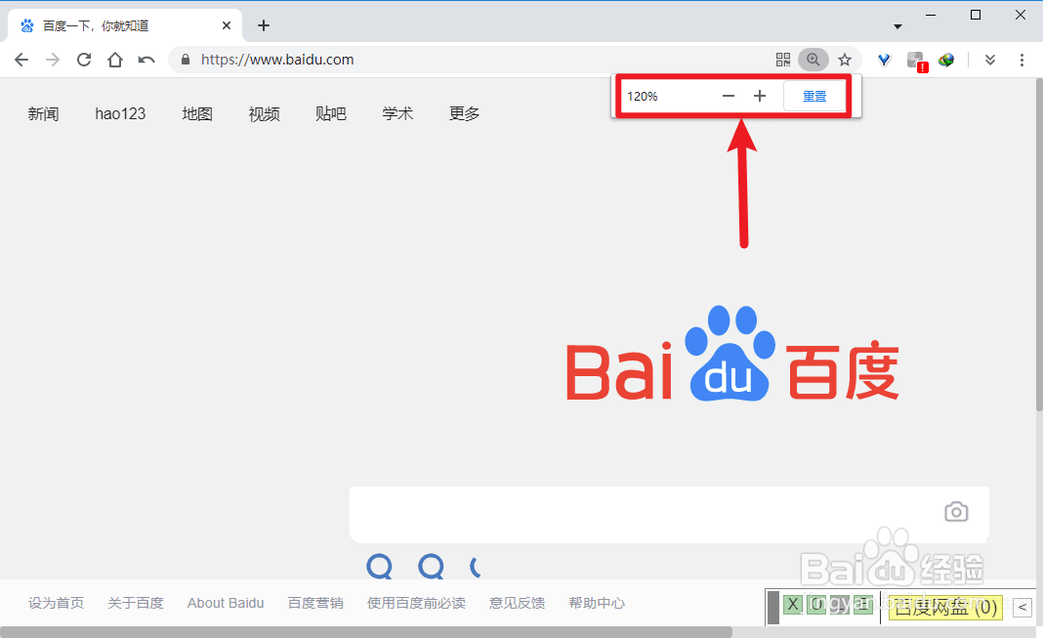Click the browser home icon
This screenshot has width=1043, height=638.
tap(115, 60)
